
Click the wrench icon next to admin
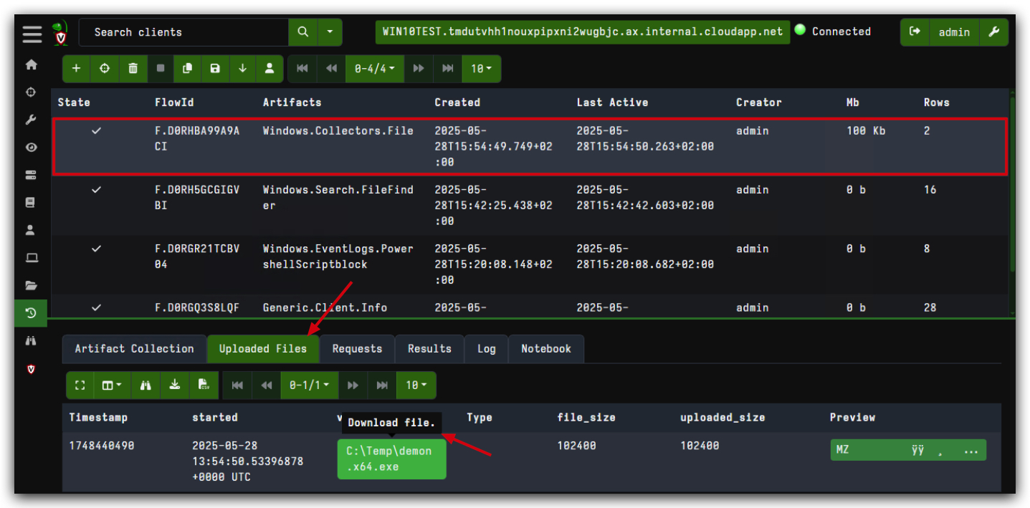993,32
